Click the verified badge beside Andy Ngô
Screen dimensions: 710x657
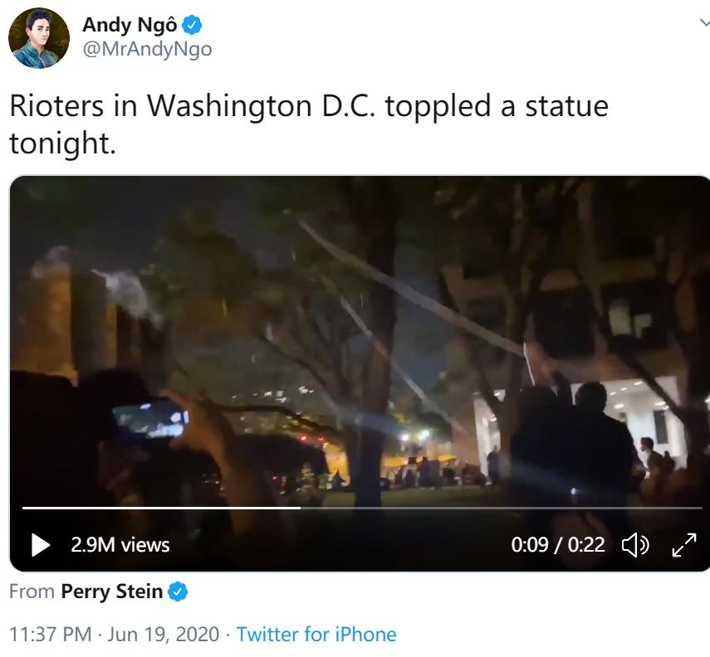click(193, 26)
